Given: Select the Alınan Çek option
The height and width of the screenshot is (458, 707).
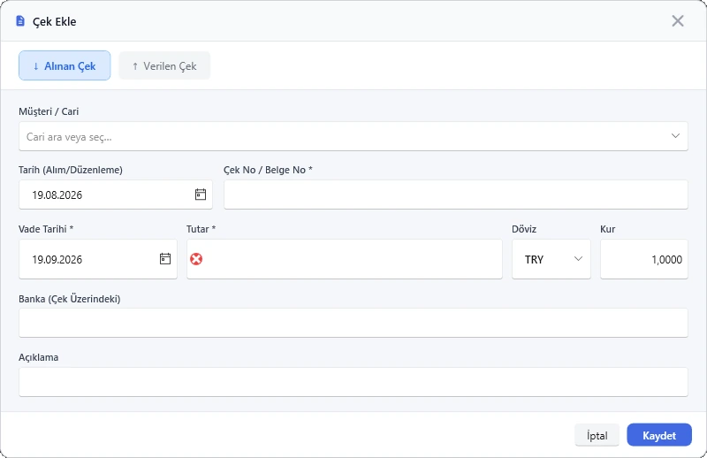Looking at the screenshot, I should [x=65, y=66].
